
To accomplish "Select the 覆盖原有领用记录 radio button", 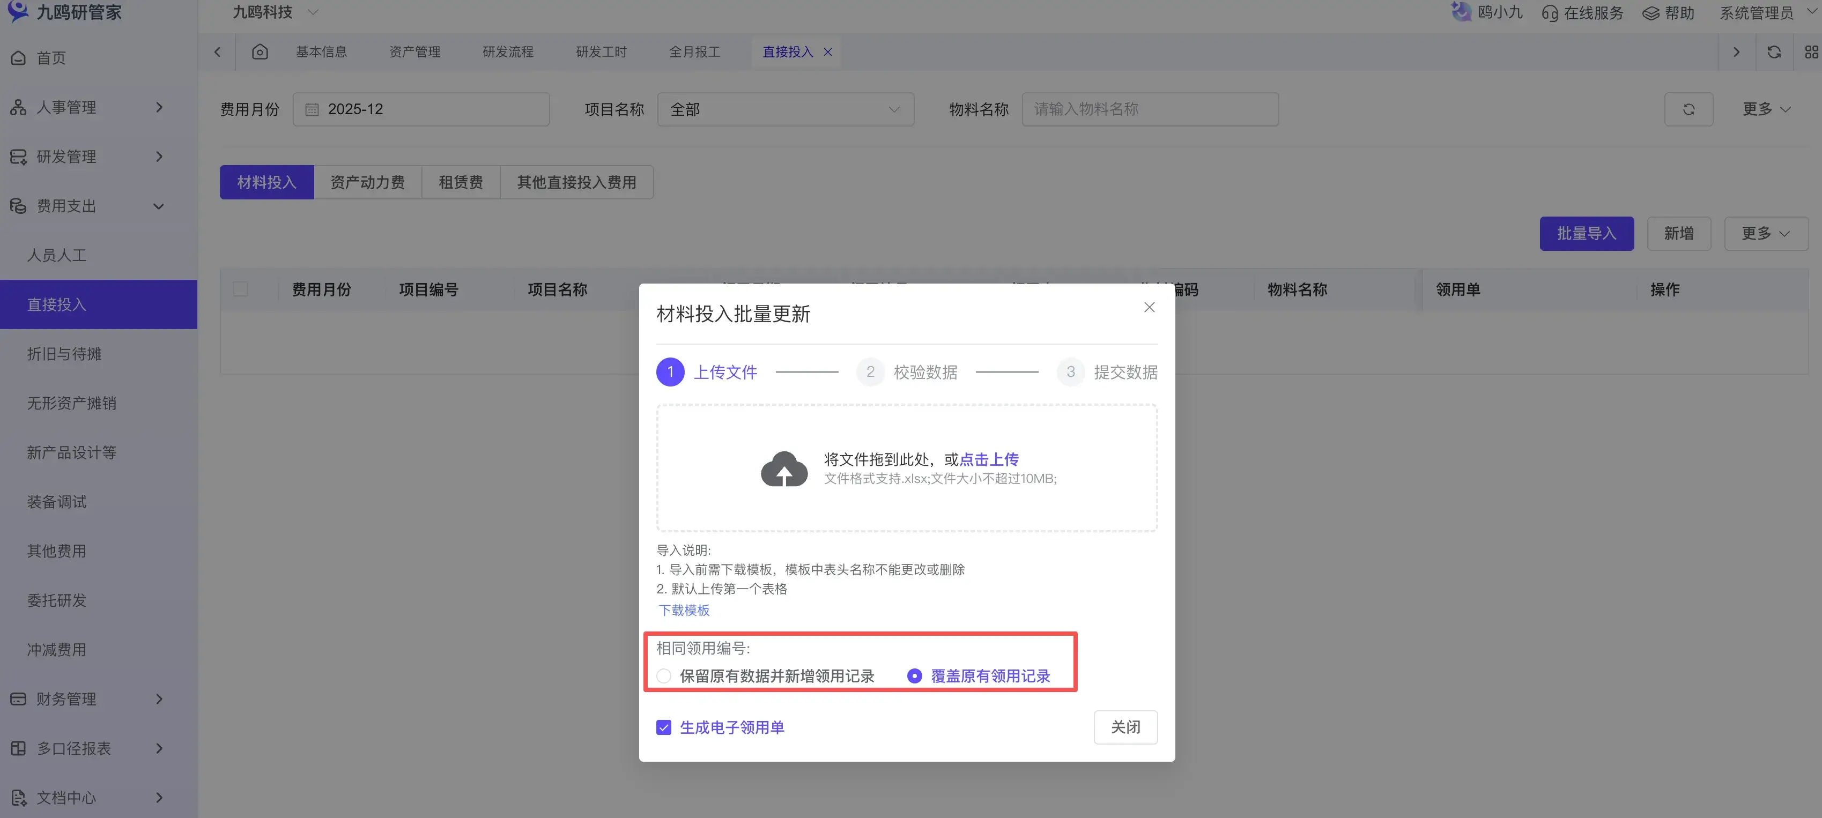I will click(916, 676).
